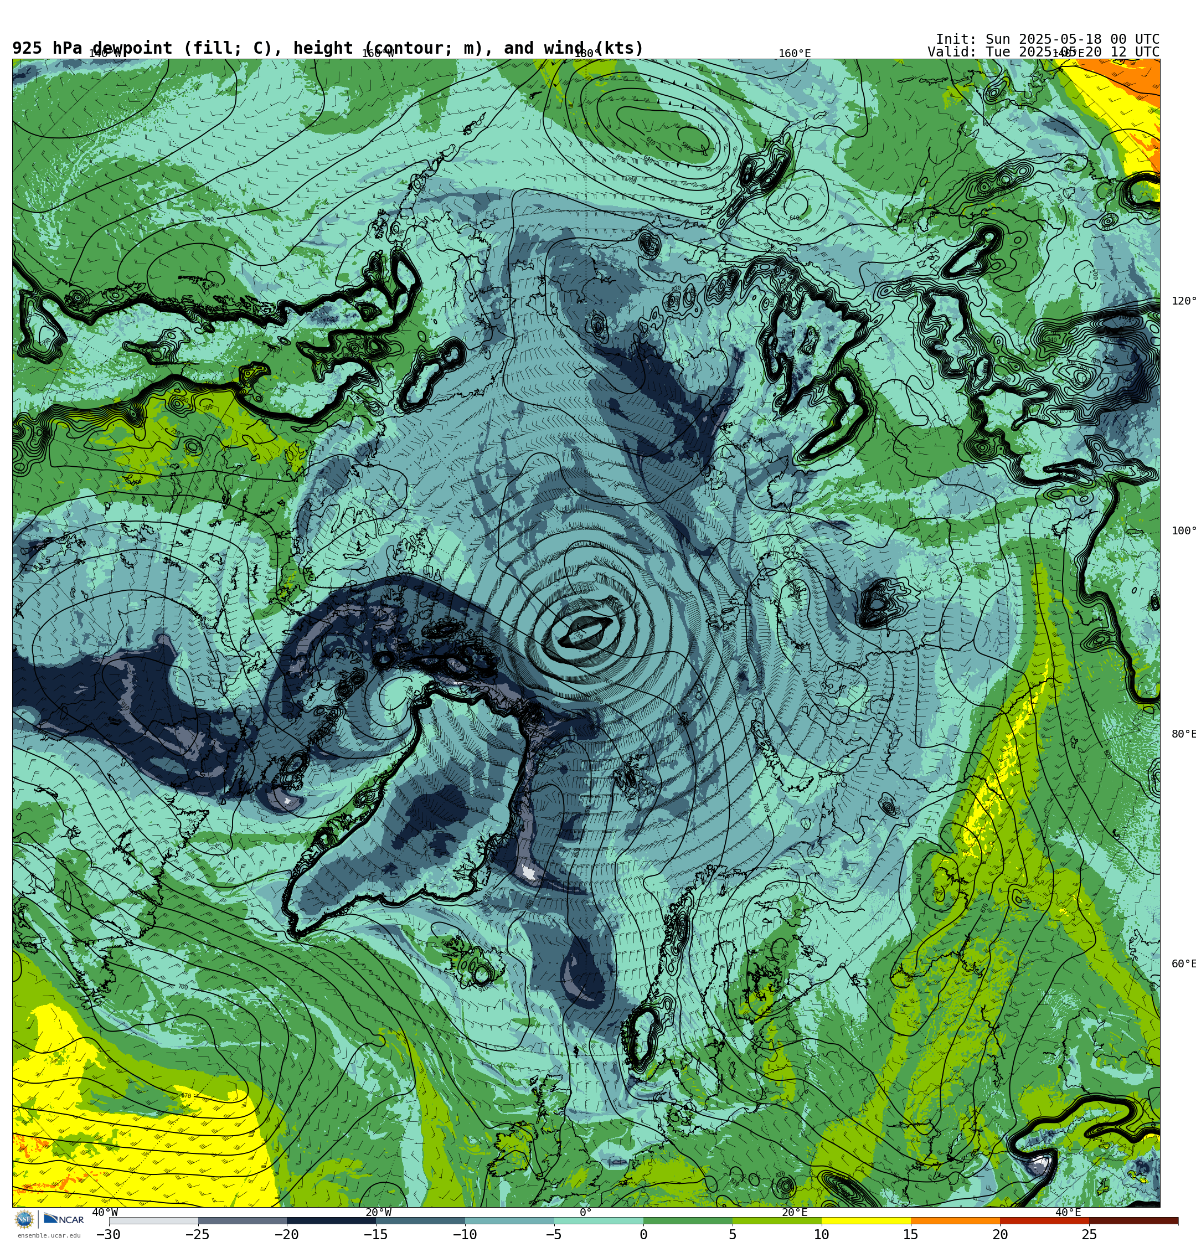Click the 180° longitude label at top
This screenshot has height=1242, width=1196.
(586, 53)
